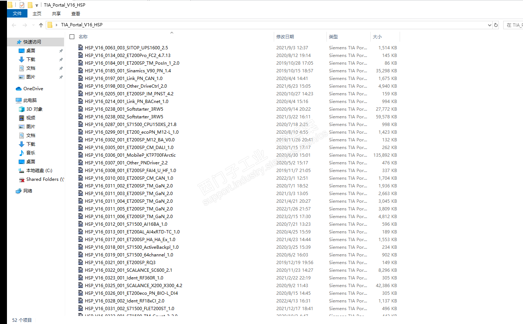Select file HSP_V16_0134_002_ET200Pro_FC2_4.7.13
The image size is (523, 324).
coord(128,56)
